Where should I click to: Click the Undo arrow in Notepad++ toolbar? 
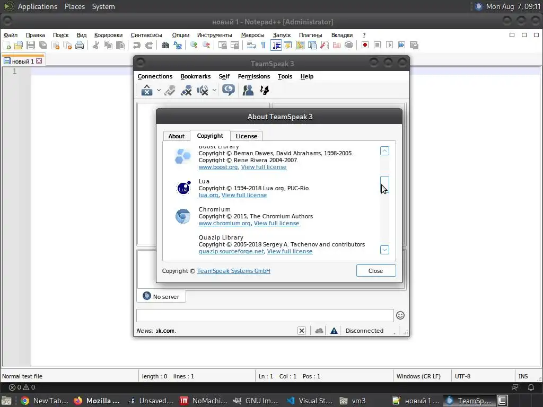(137, 45)
